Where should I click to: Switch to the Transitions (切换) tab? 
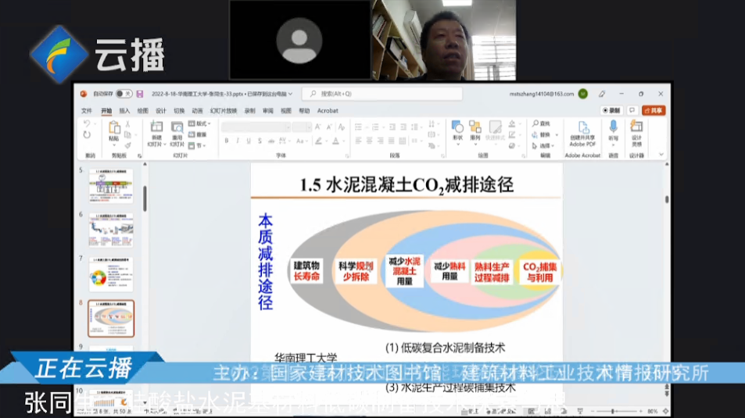point(179,111)
